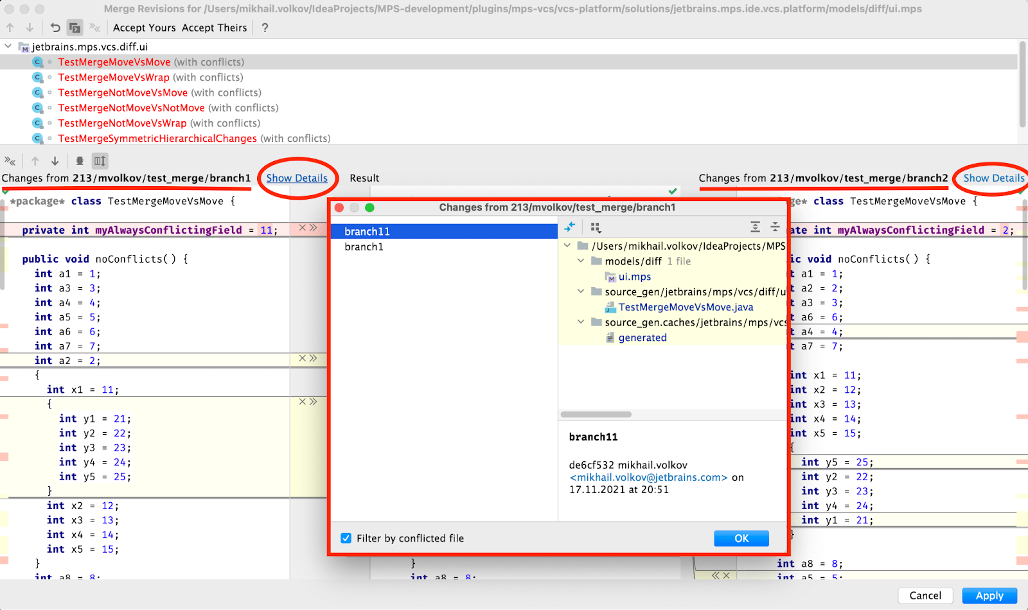Click the revert (undo arrow) toolbar icon
Image resolution: width=1028 pixels, height=610 pixels.
tap(55, 28)
